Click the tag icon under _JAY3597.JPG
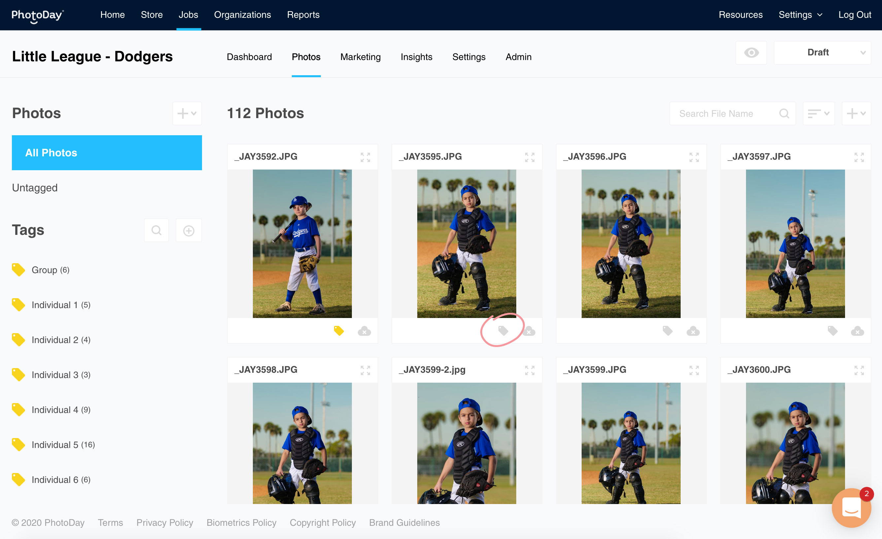 point(832,331)
